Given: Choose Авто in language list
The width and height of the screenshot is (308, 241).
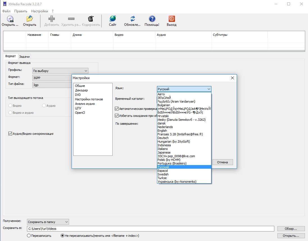Looking at the screenshot, I should tap(184, 94).
